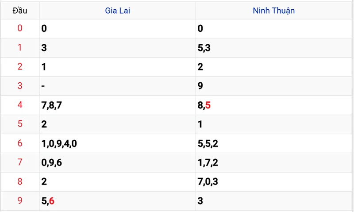Click the Ninh Thuận value 5,3

point(204,48)
